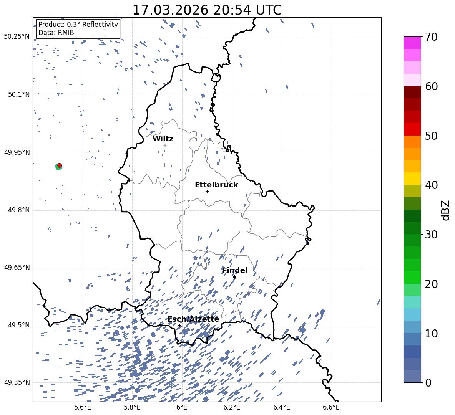Click the Esch/Alzette station cross marker
Image resolution: width=455 pixels, height=415 pixels.
pos(179,326)
